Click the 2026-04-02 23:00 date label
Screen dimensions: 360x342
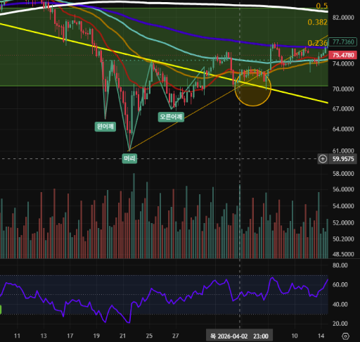point(239,336)
